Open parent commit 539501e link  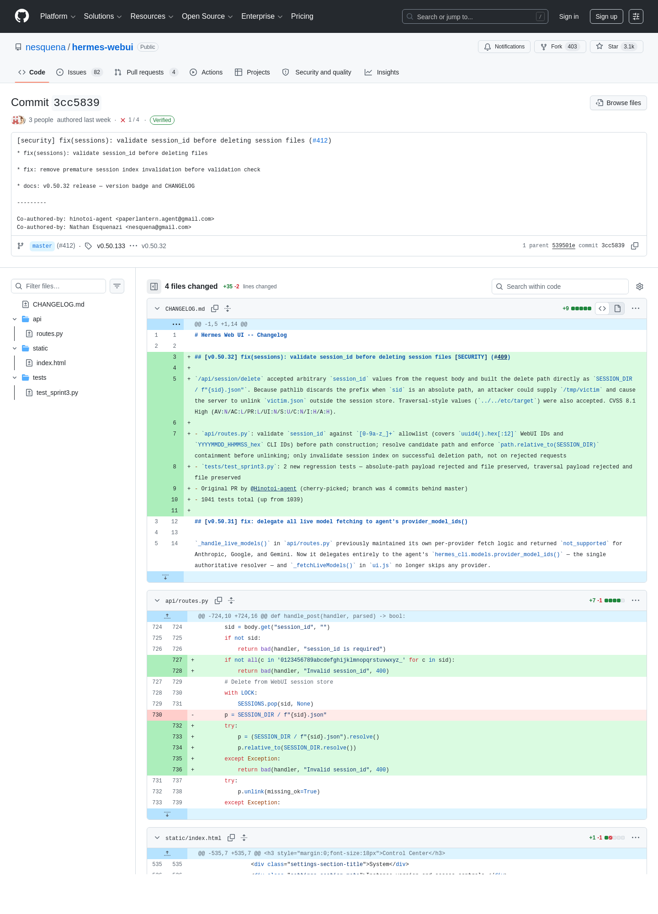pos(563,246)
